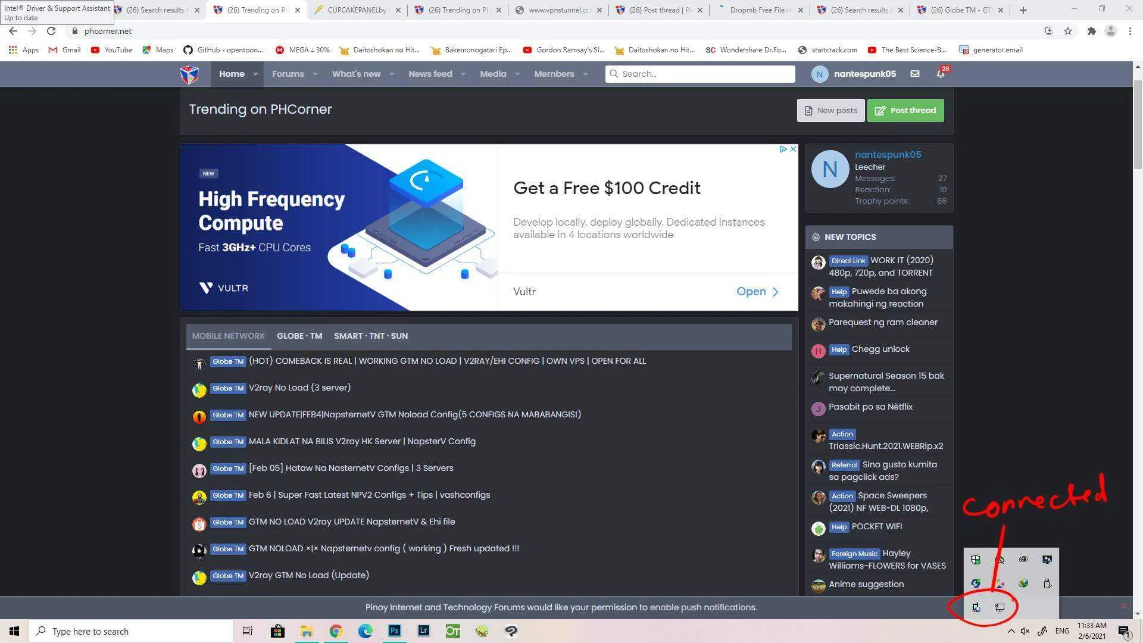Open the generator.email bookmark
This screenshot has width=1143, height=643.
click(991, 50)
